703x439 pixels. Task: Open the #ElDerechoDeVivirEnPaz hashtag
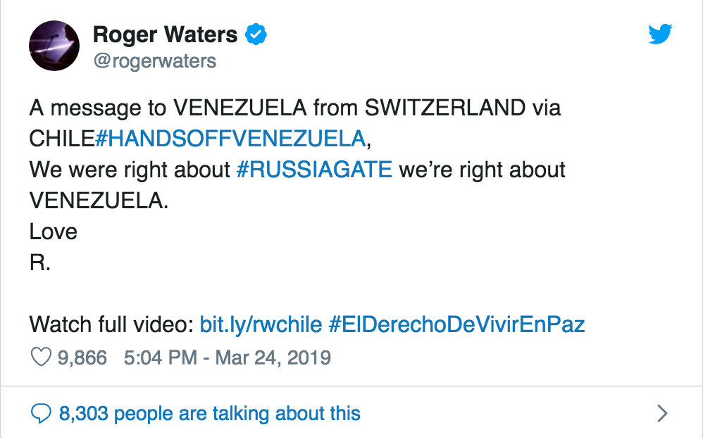click(x=457, y=324)
